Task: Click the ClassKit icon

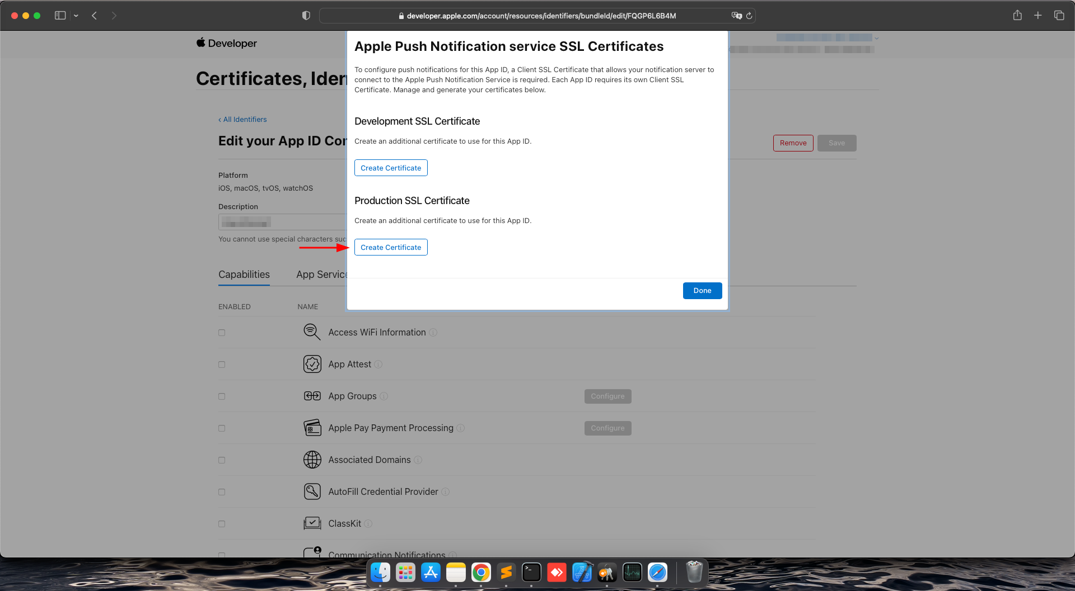Action: tap(312, 523)
